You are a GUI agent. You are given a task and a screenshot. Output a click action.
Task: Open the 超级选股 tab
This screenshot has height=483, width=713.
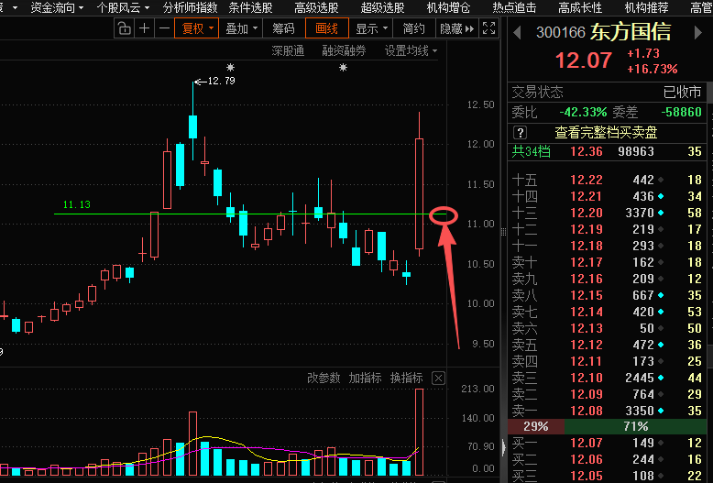[x=382, y=7]
